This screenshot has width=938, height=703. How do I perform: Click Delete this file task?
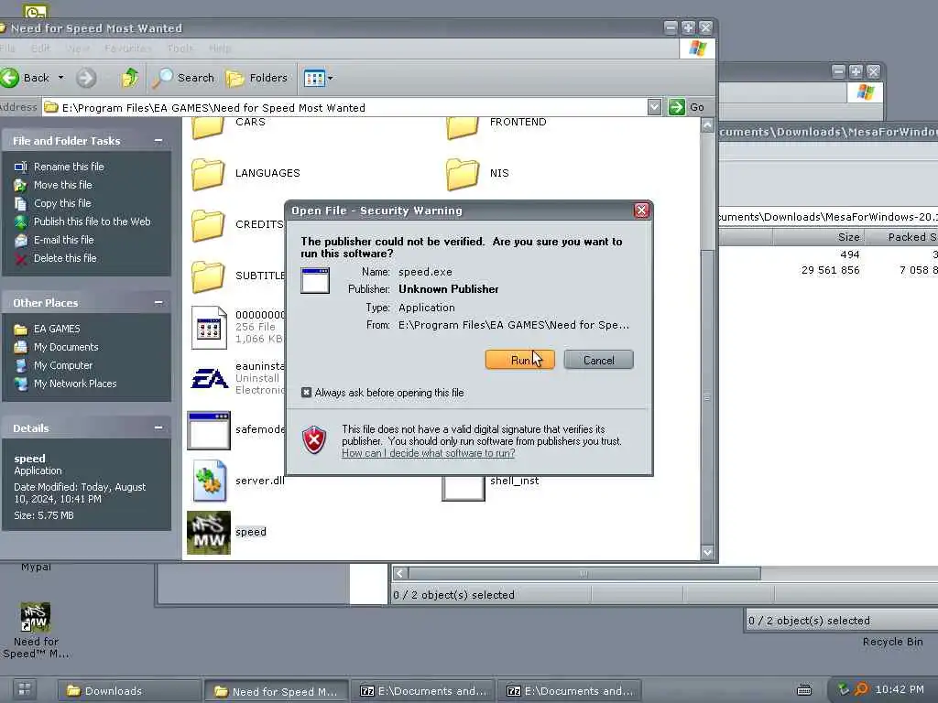65,258
